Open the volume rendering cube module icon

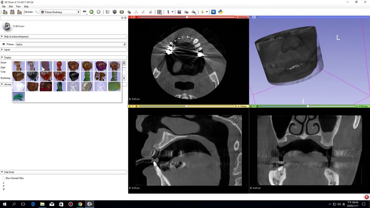[114, 12]
